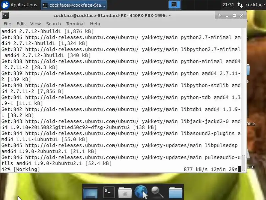
Task: Click the 877 kB/s 12min 29s status
Action: pyautogui.click(x=210, y=169)
